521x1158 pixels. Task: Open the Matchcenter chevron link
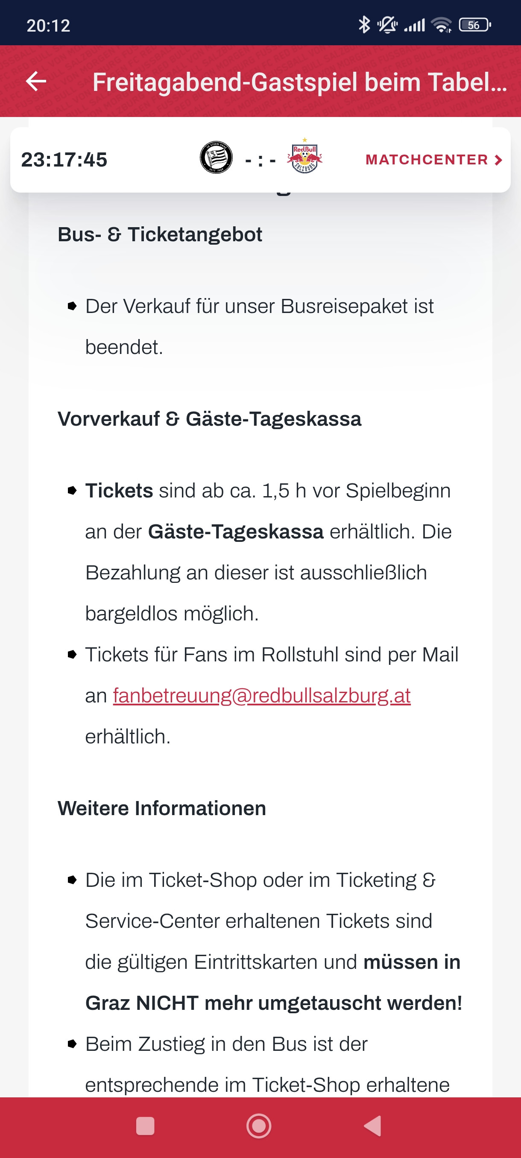pyautogui.click(x=498, y=160)
